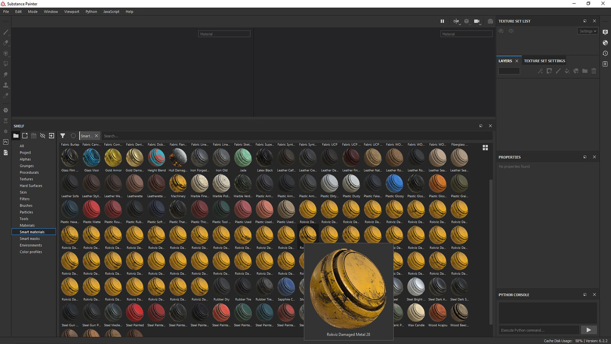Open the Viewport menu
This screenshot has width=611, height=344.
pyautogui.click(x=72, y=12)
